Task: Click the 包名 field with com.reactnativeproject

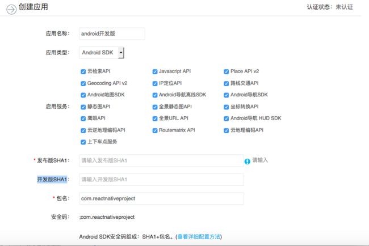Action: (161, 198)
